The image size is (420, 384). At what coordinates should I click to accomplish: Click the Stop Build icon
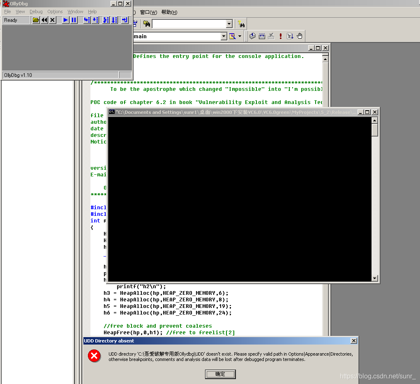pyautogui.click(x=271, y=36)
